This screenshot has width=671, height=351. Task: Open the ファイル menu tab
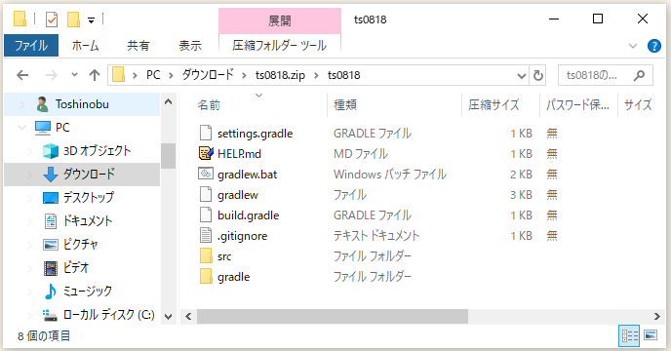click(x=31, y=46)
